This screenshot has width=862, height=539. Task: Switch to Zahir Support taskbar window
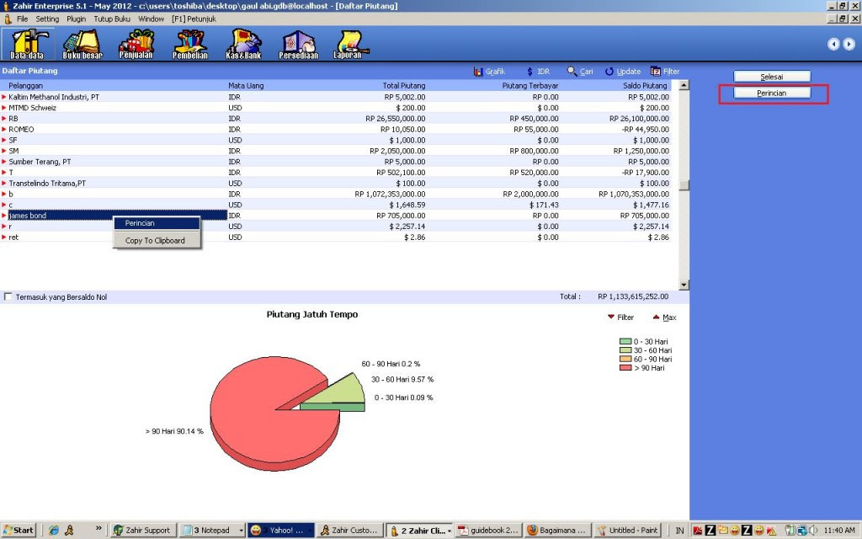142,531
